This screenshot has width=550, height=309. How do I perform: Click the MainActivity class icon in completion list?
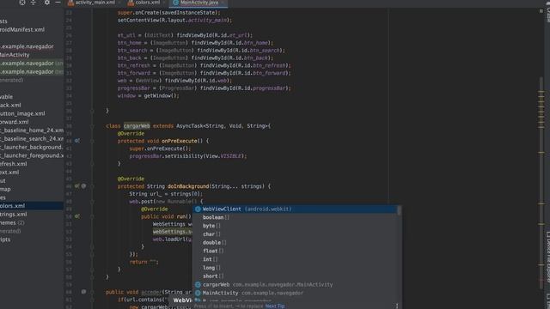pyautogui.click(x=198, y=293)
